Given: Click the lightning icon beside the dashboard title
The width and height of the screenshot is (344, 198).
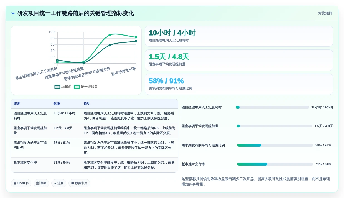Looking at the screenshot, I should 13,13.
